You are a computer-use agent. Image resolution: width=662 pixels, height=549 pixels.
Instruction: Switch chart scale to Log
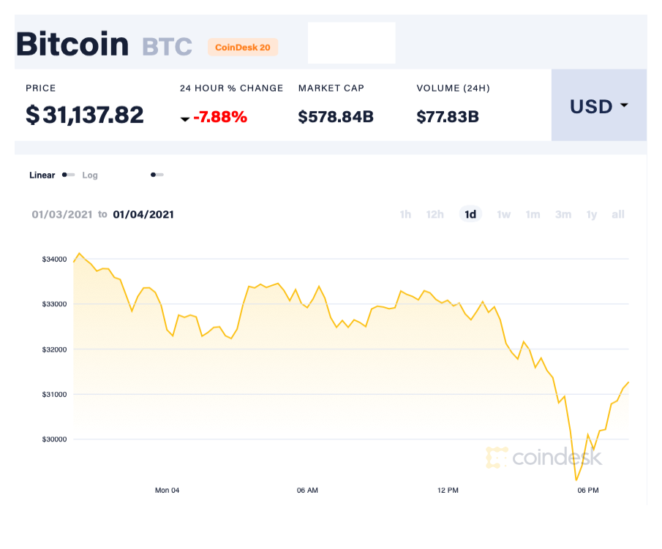(x=90, y=175)
